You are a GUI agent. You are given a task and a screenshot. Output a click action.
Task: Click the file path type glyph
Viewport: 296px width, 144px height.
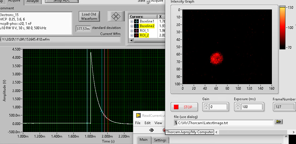(x=176, y=123)
